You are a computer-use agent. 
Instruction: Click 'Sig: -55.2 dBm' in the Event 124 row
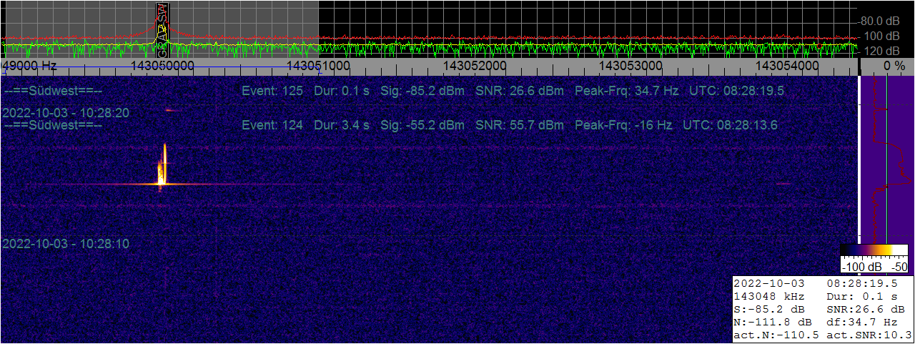pos(422,125)
